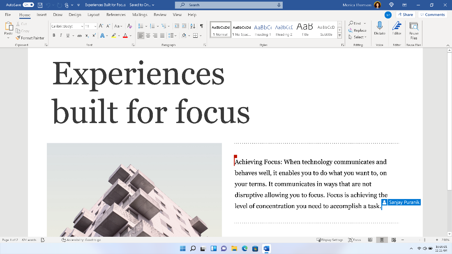Open the Comments pane button

tap(432, 15)
